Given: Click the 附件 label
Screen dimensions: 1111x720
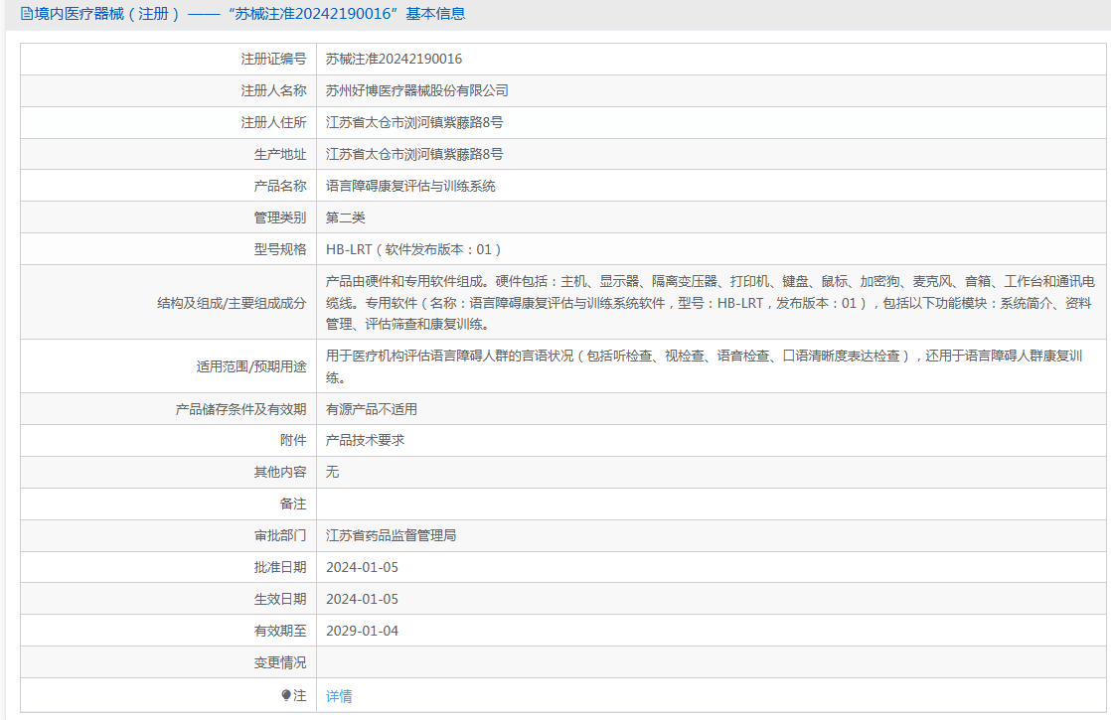Looking at the screenshot, I should (x=293, y=440).
